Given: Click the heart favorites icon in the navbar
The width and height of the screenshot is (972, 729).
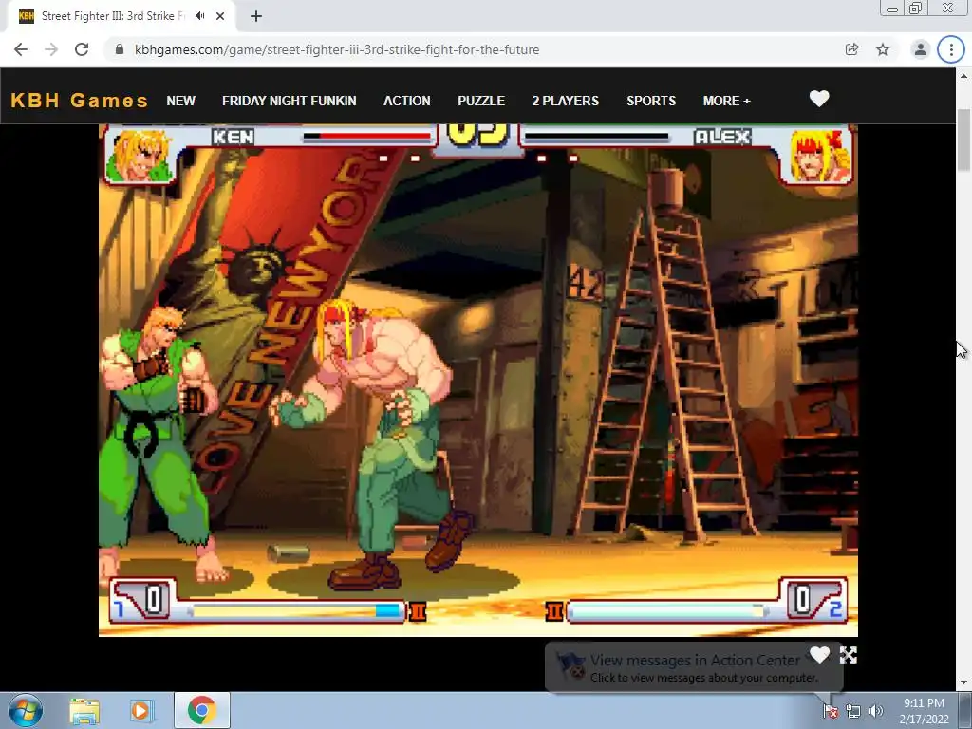Looking at the screenshot, I should 819,99.
